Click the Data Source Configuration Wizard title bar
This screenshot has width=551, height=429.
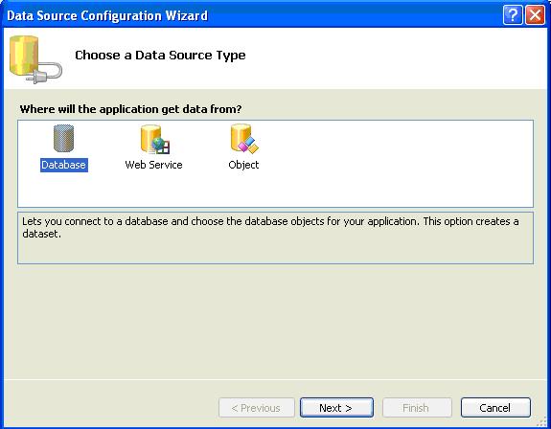(x=246, y=15)
